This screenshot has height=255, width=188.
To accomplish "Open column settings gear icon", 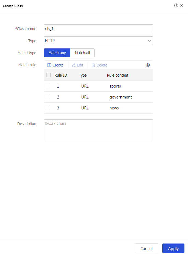I will pos(148,65).
